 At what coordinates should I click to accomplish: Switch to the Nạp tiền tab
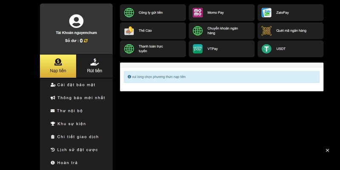tap(58, 66)
